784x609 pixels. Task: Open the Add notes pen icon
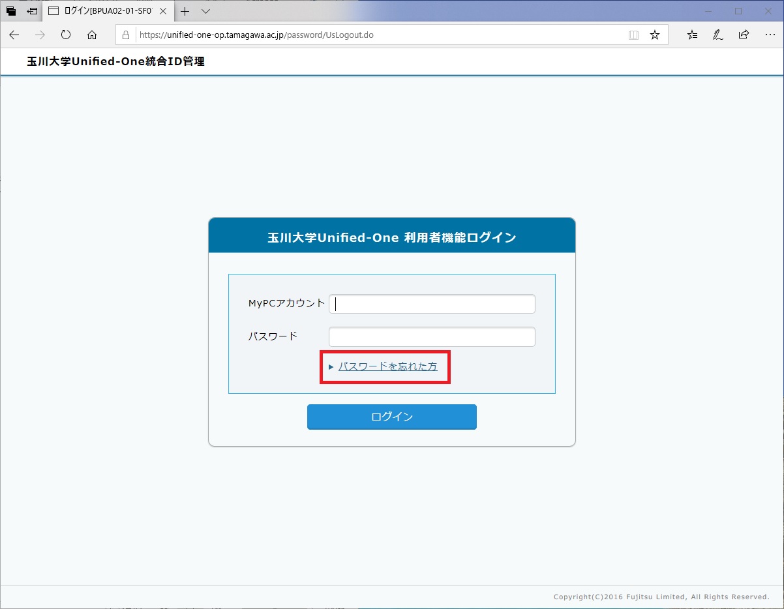pyautogui.click(x=718, y=35)
